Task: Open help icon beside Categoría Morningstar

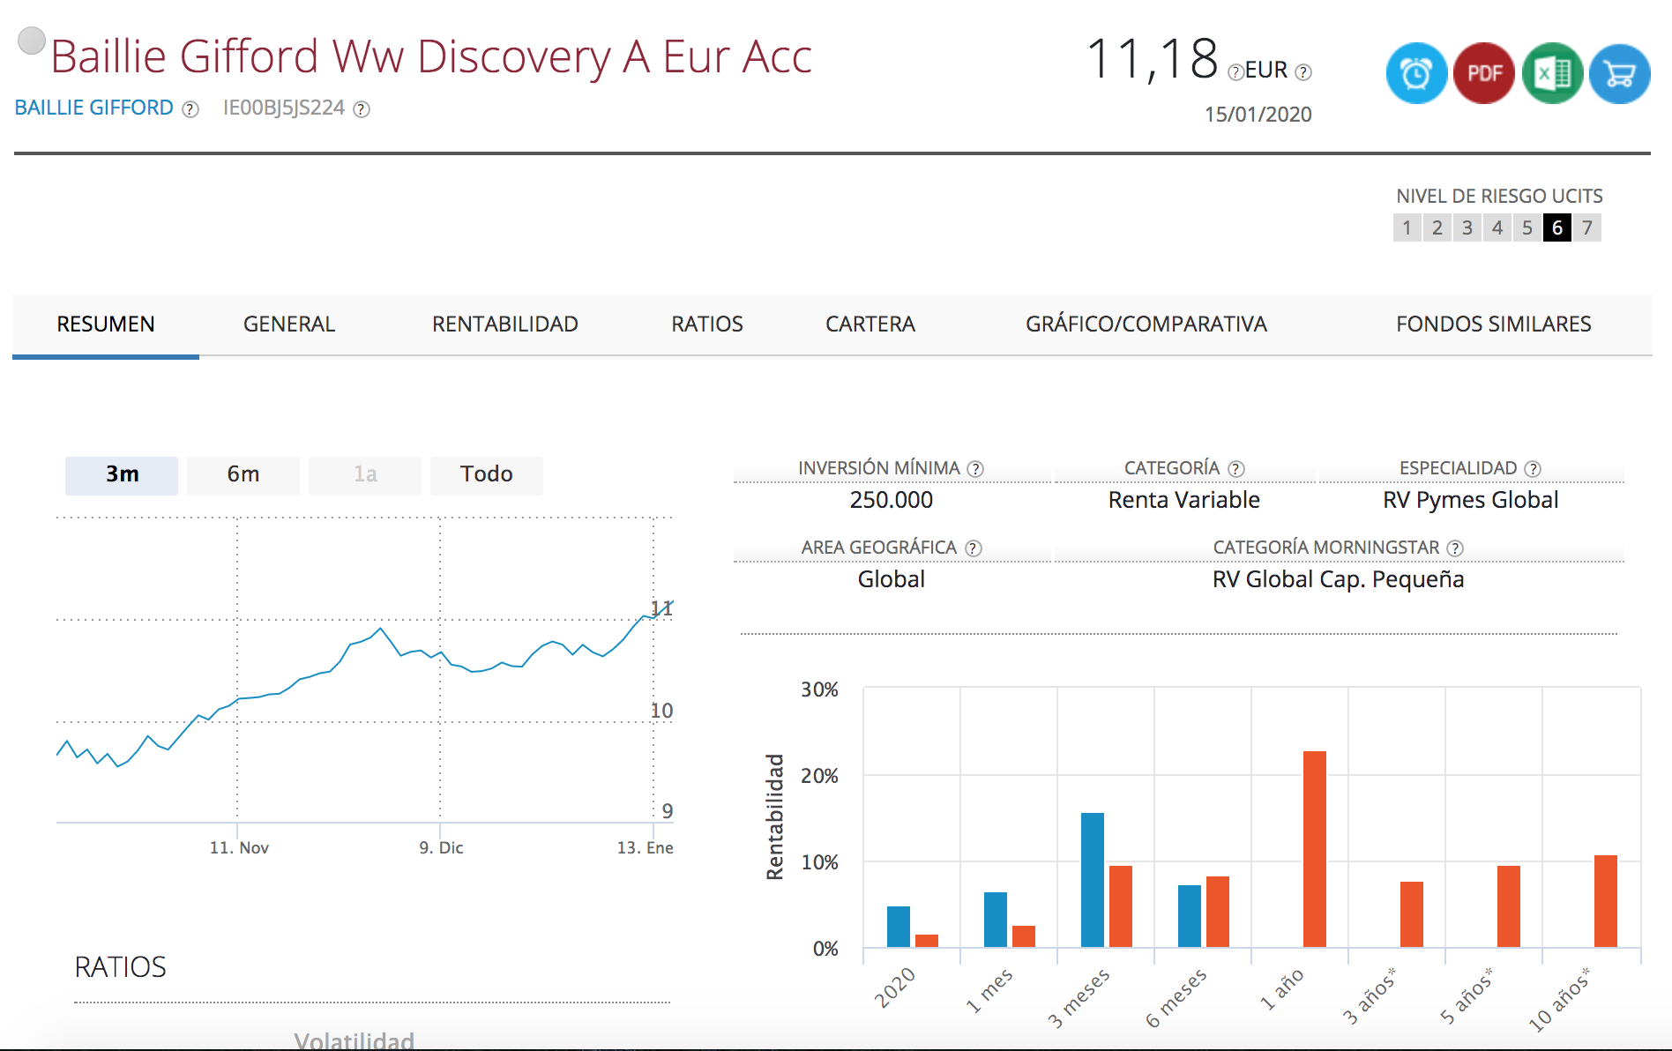Action: (1455, 548)
